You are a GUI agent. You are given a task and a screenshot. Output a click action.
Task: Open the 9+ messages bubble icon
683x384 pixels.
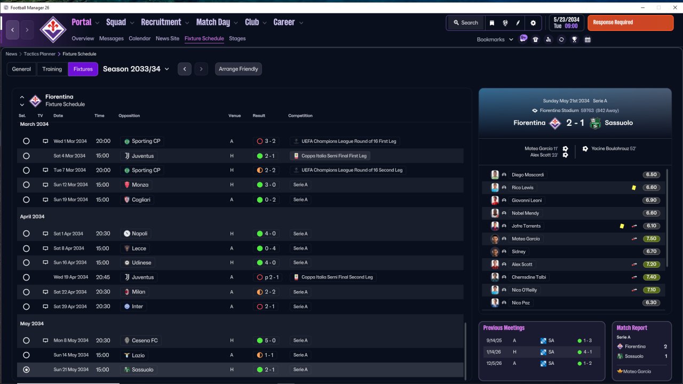[523, 38]
